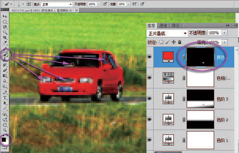Open the brush panel toggle icon

tap(28, 4)
